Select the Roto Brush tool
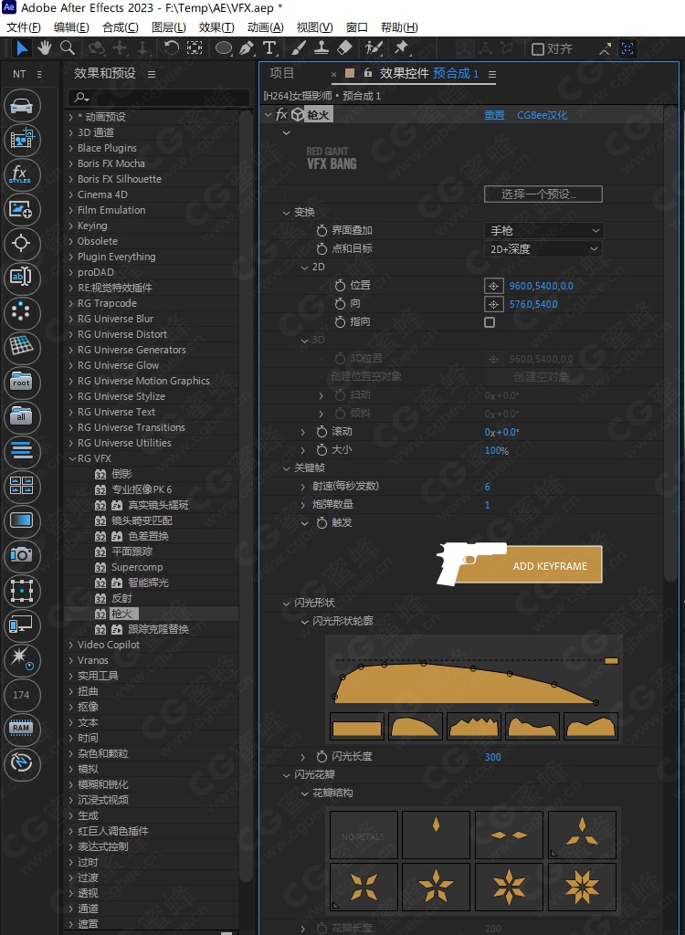Viewport: 685px width, 935px height. tap(374, 48)
